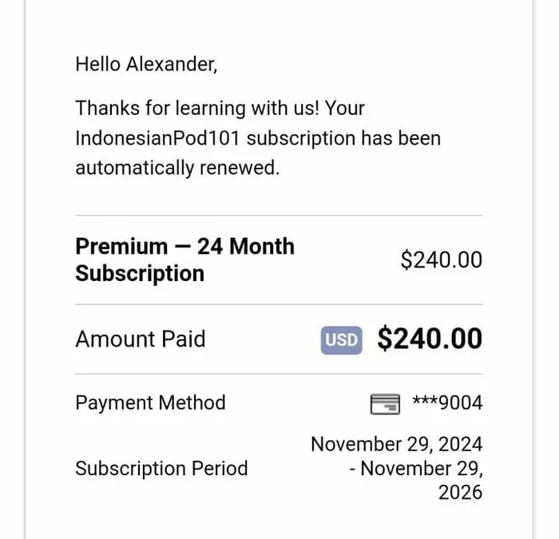Click the word Subscription in the plan heading
559x539 pixels.
coord(140,273)
